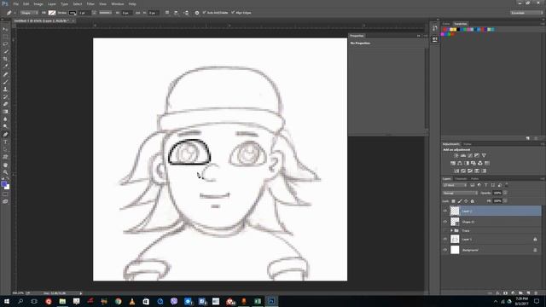
Task: Select the Path Selection tool
Action: coord(5,149)
